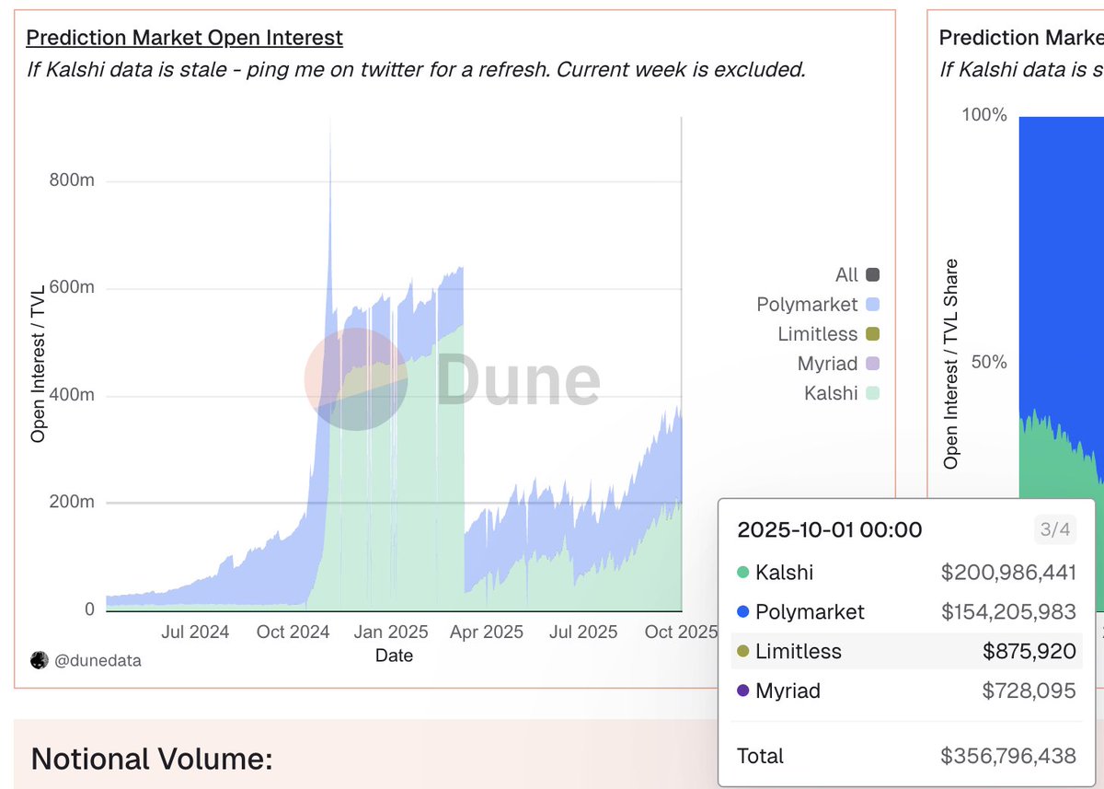Click the Date x-axis title
This screenshot has width=1104, height=789.
click(x=394, y=656)
